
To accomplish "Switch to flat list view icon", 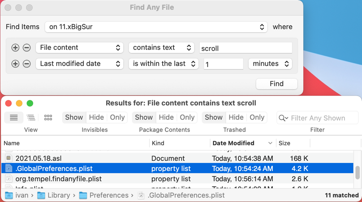I will click(x=14, y=118).
